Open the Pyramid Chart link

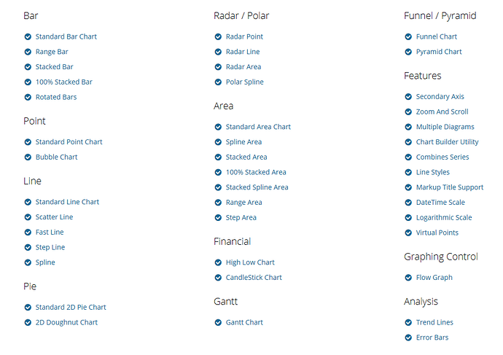[439, 52]
